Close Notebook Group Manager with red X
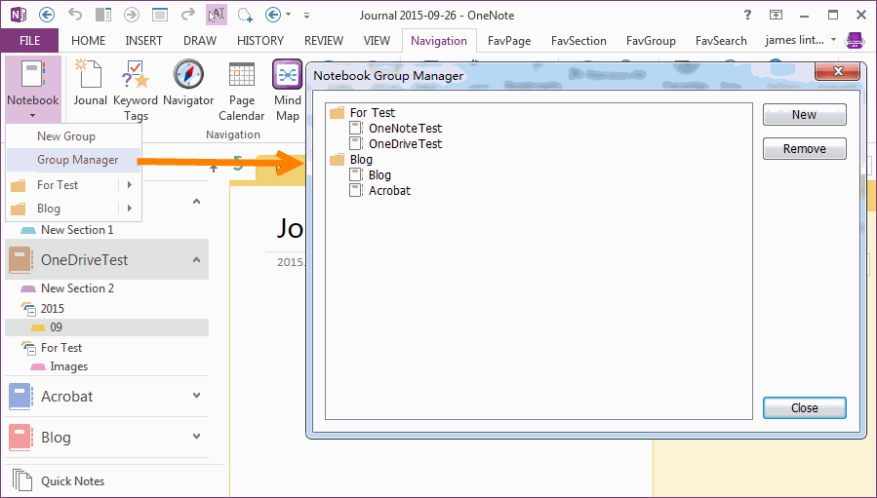 (x=837, y=71)
